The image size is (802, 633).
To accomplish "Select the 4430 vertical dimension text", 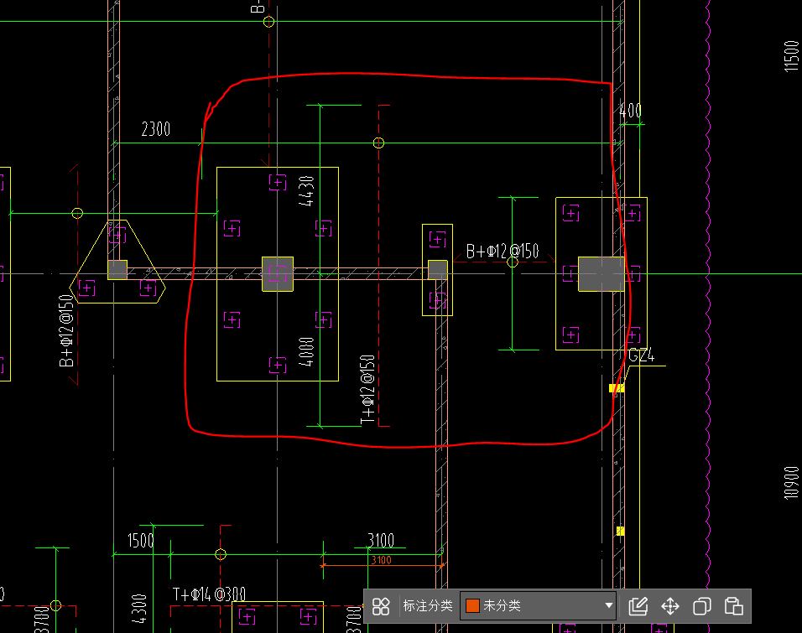I will pyautogui.click(x=306, y=190).
